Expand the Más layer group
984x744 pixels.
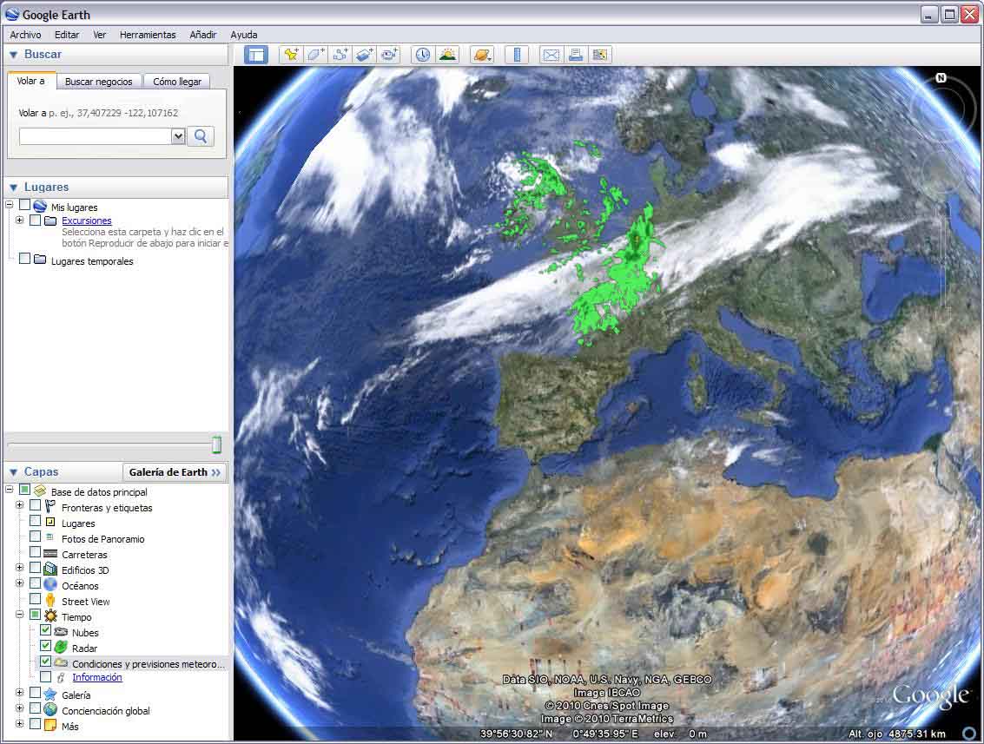[x=19, y=723]
